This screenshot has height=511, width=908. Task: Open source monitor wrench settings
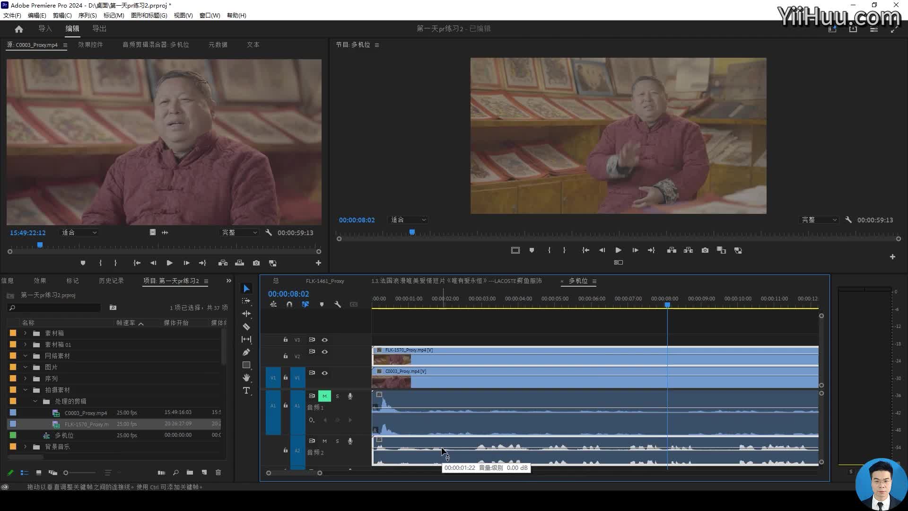[x=269, y=233]
